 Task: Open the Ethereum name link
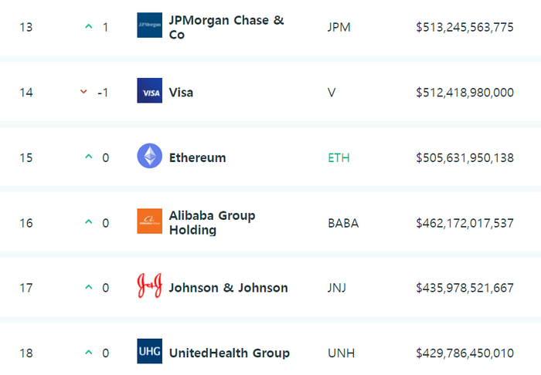click(197, 157)
